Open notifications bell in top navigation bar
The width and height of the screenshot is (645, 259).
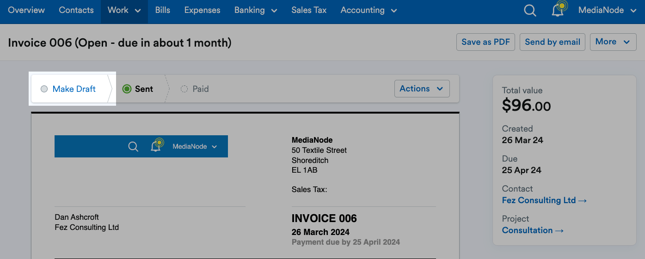559,10
